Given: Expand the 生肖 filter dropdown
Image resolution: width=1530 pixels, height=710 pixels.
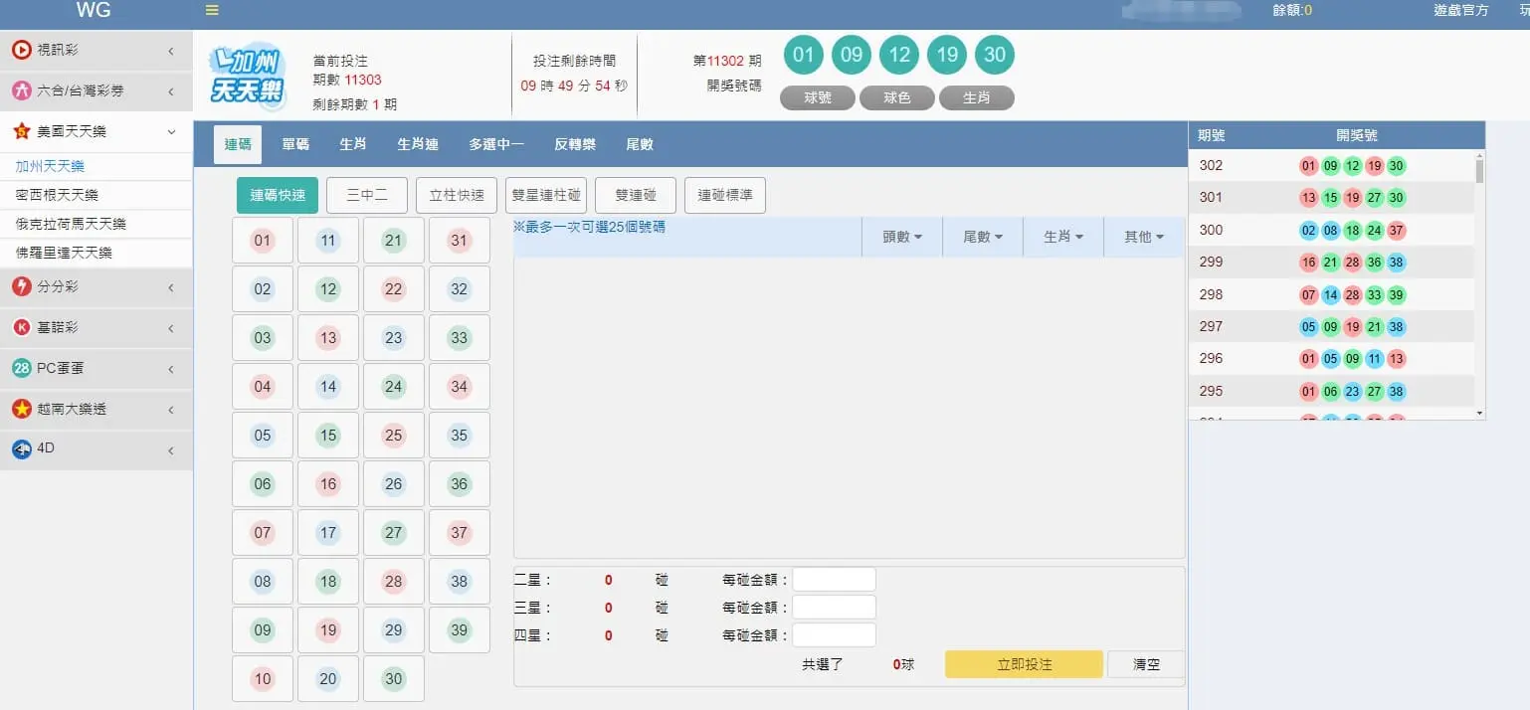Looking at the screenshot, I should point(1061,236).
